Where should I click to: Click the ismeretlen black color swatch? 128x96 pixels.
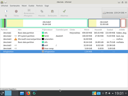[x=43, y=39]
